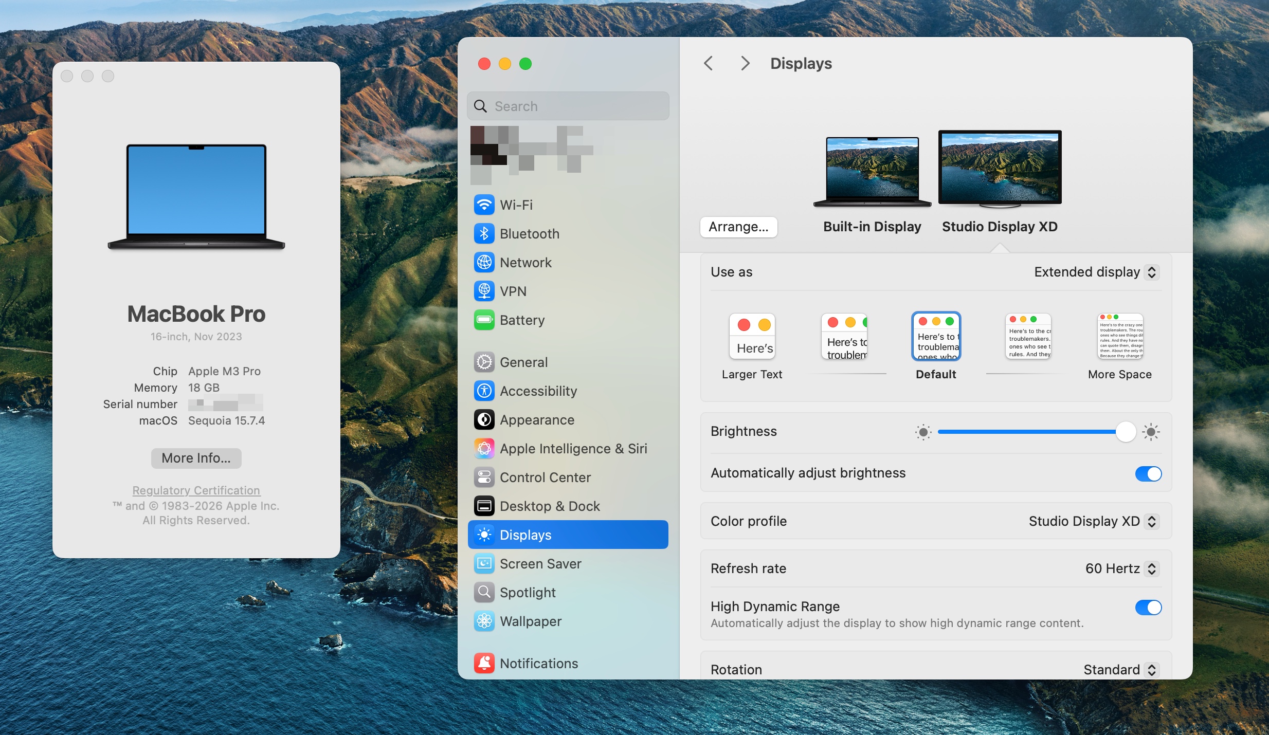Image resolution: width=1269 pixels, height=735 pixels.
Task: Select the Default resolution option
Action: pyautogui.click(x=936, y=346)
